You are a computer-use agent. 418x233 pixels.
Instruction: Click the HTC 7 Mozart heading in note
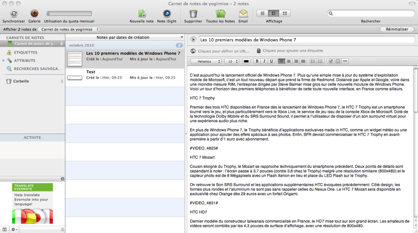(x=202, y=158)
